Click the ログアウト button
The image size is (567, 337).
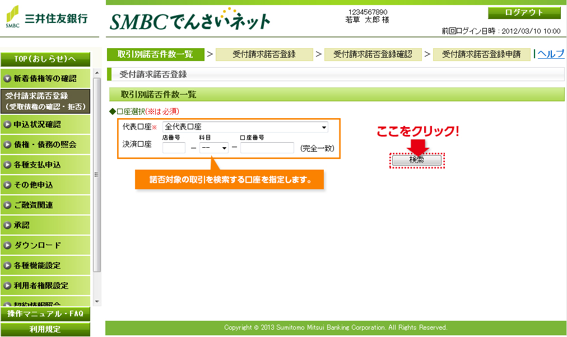pos(524,13)
